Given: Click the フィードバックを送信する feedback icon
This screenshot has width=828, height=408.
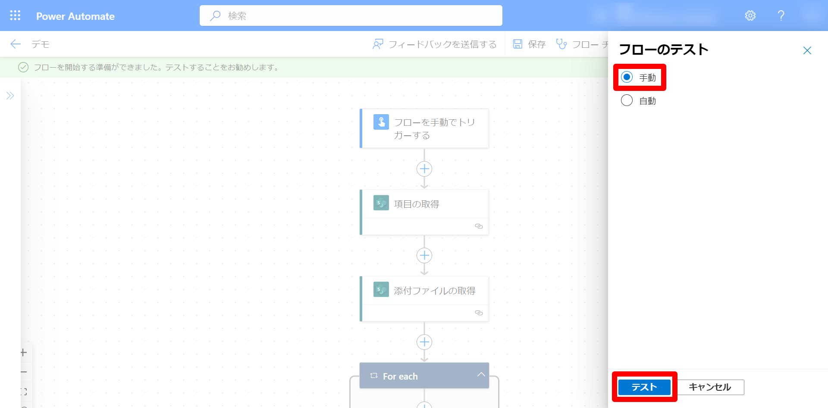Looking at the screenshot, I should pos(378,44).
